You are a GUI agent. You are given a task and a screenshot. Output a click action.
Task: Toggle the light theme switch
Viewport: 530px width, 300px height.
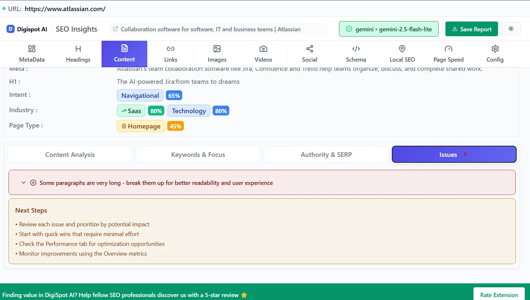pyautogui.click(x=511, y=29)
